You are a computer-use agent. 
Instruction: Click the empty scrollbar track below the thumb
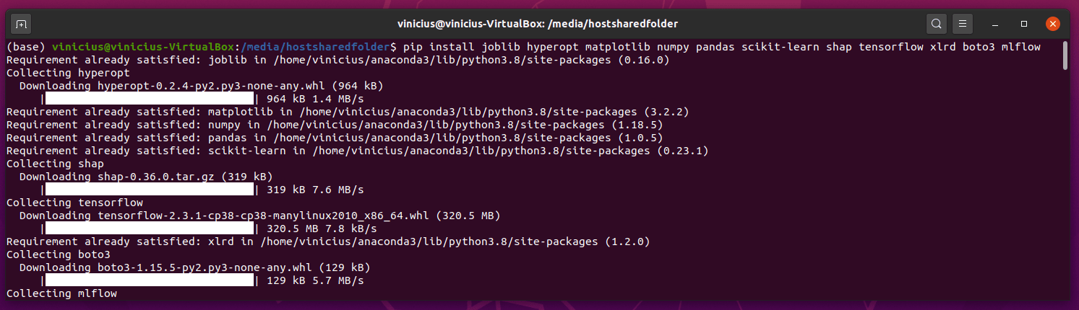click(x=1065, y=184)
